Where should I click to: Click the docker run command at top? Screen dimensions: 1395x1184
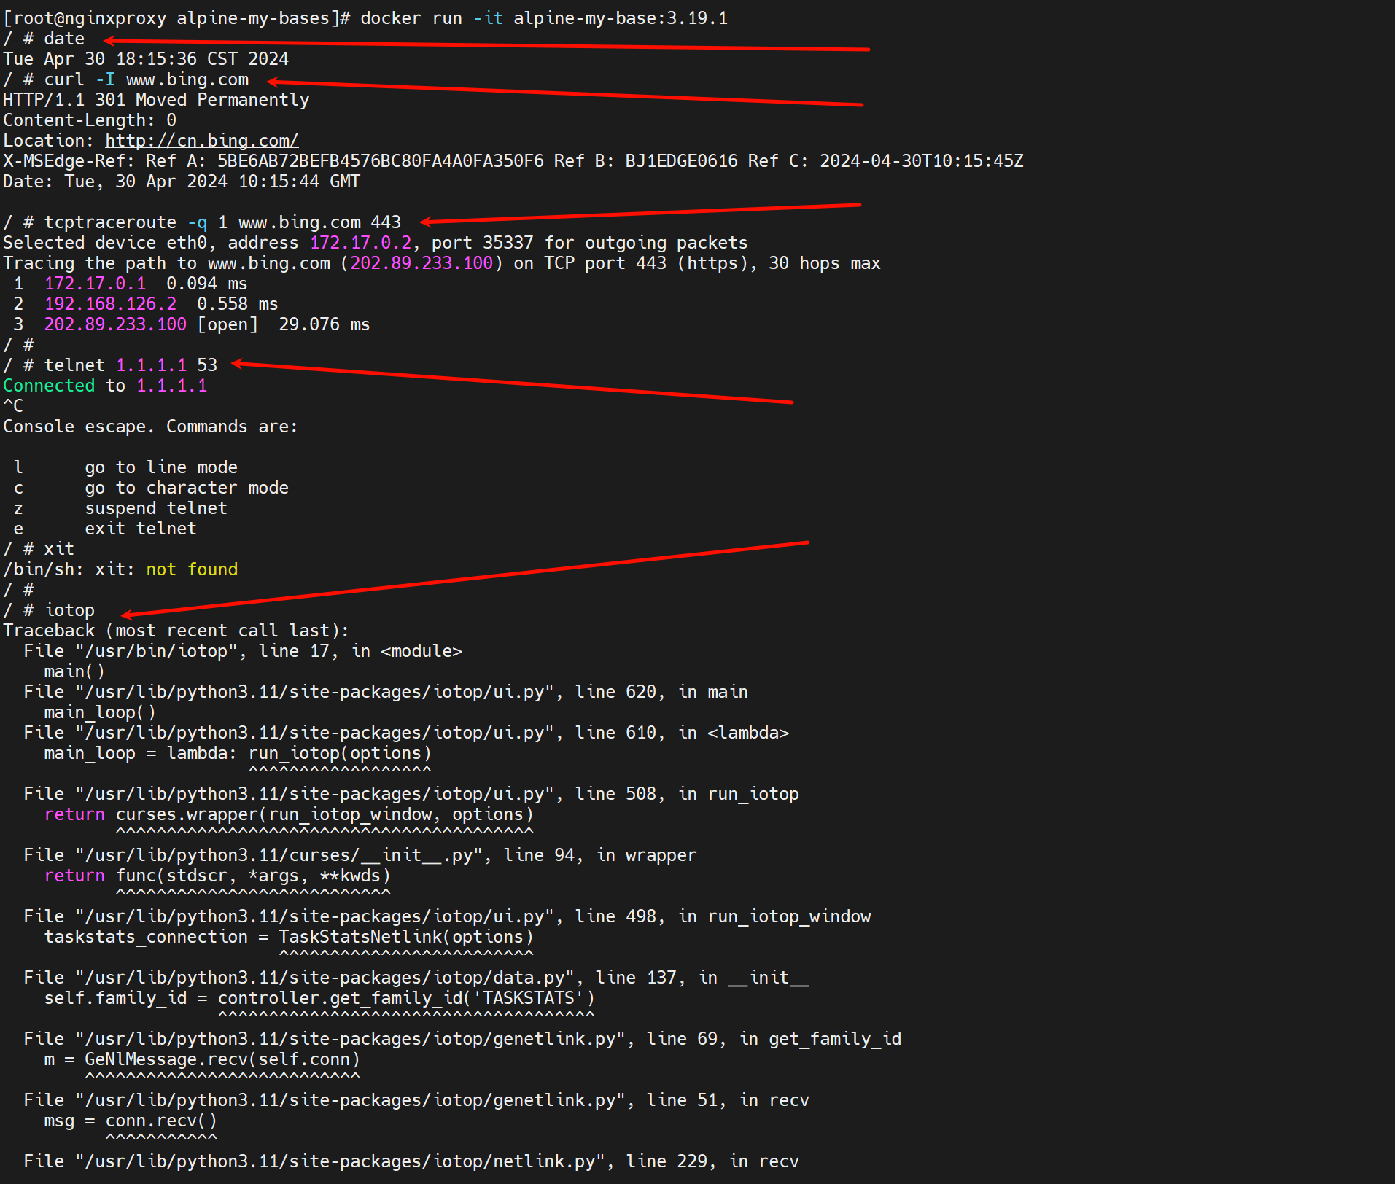coord(543,18)
